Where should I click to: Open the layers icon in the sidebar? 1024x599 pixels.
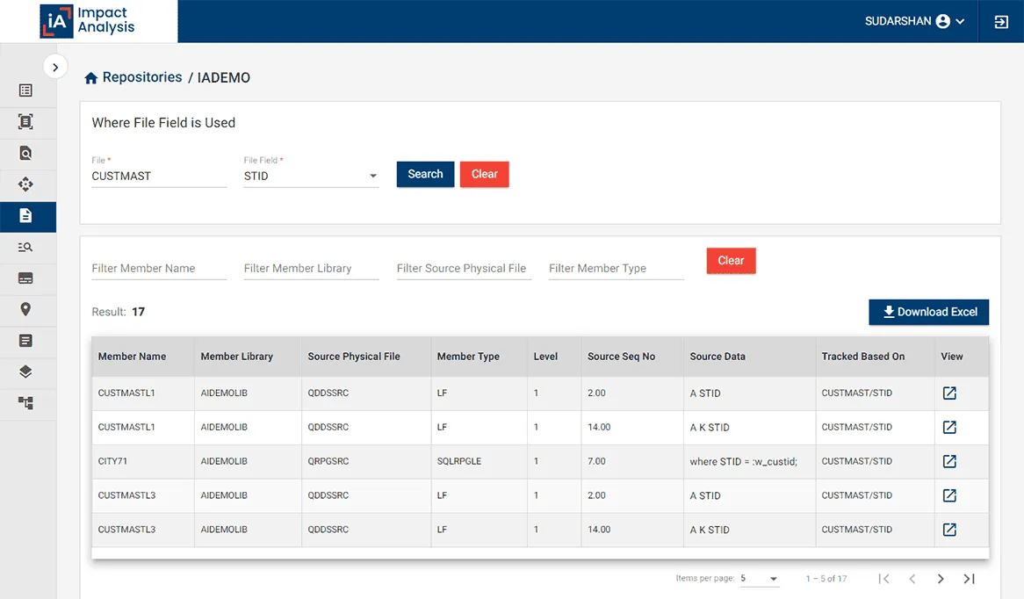pyautogui.click(x=25, y=372)
